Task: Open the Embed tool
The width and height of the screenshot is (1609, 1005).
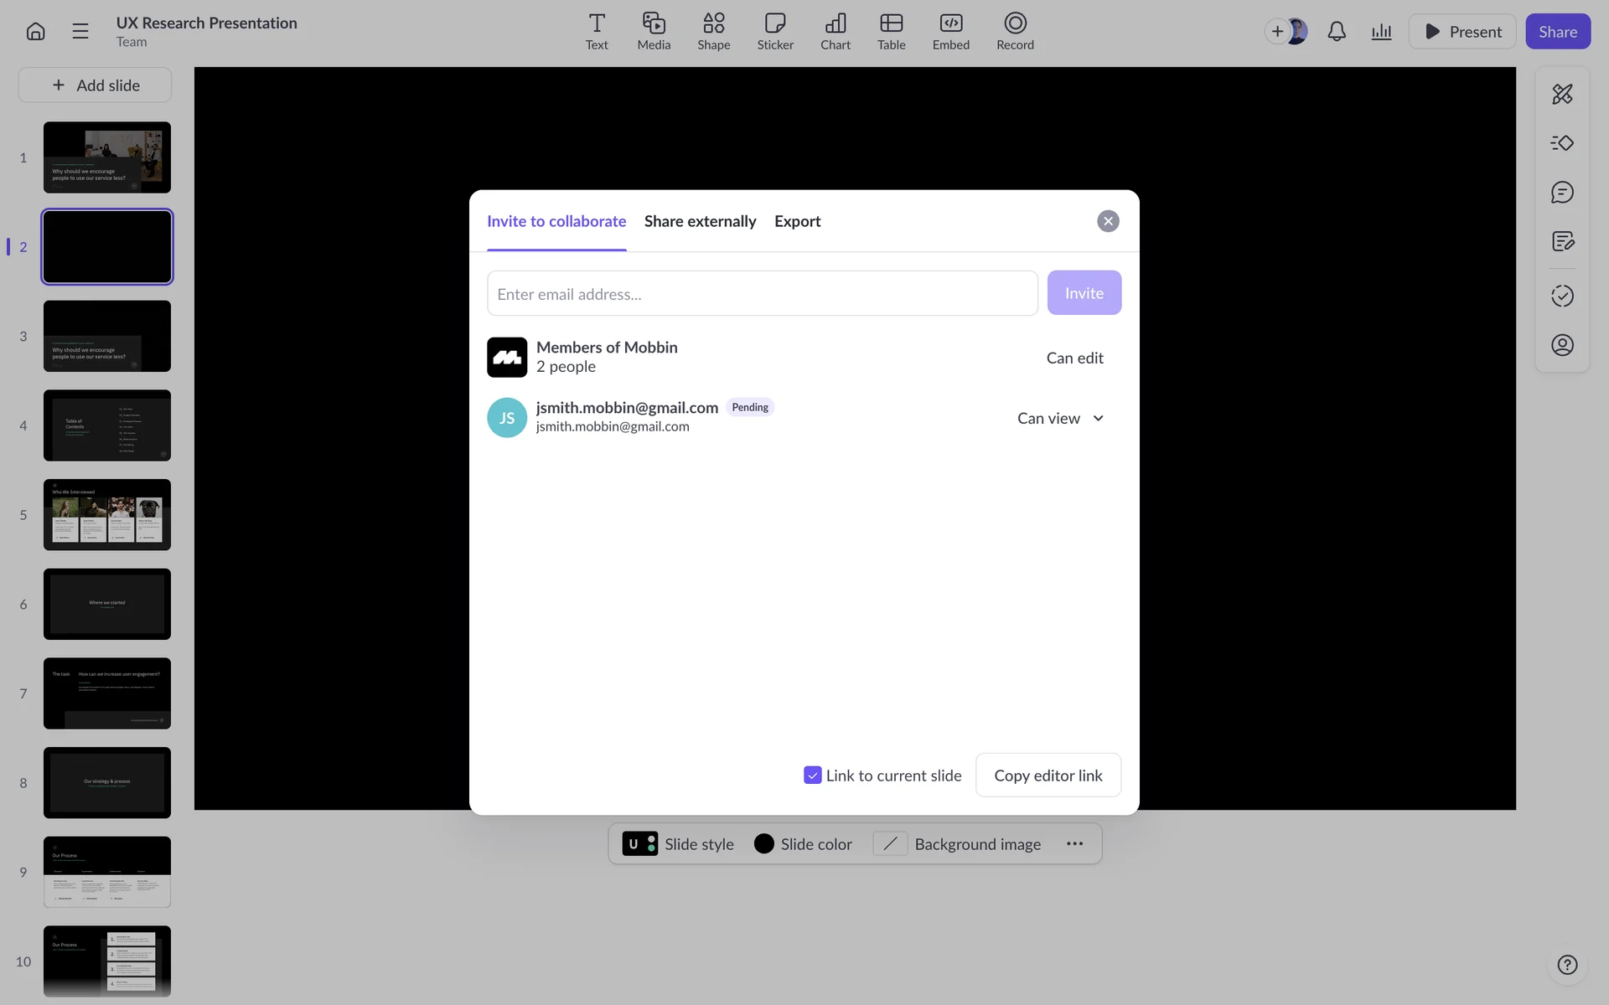Action: (x=950, y=32)
